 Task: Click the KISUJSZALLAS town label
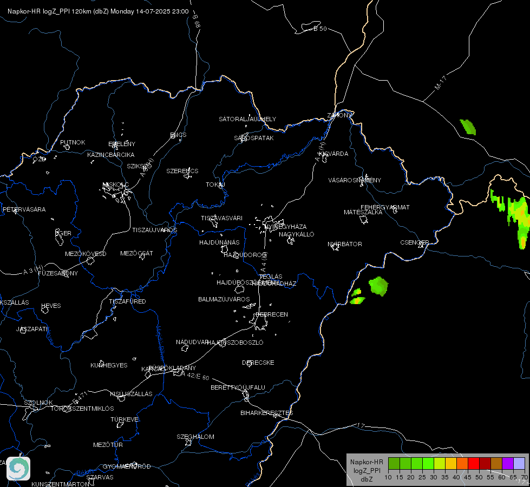point(131,394)
